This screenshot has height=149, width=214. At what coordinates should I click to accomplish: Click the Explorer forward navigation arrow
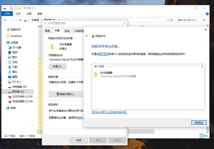click(11, 20)
